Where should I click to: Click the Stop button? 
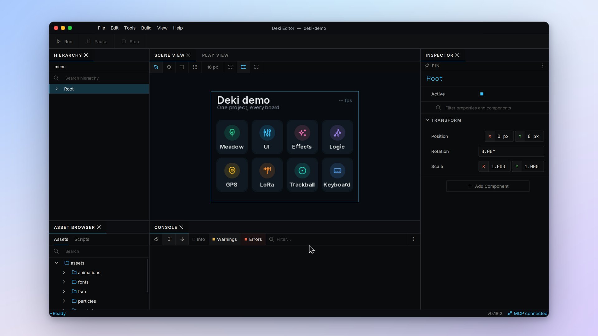pos(130,41)
